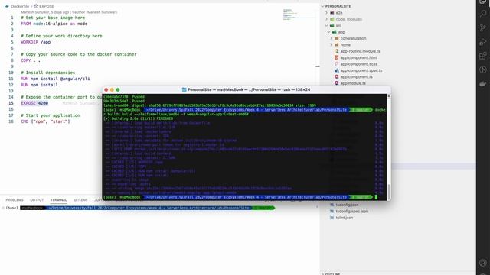The width and height of the screenshot is (490, 275).
Task: Click the CMD ["npm", "start"] line
Action: 46,121
